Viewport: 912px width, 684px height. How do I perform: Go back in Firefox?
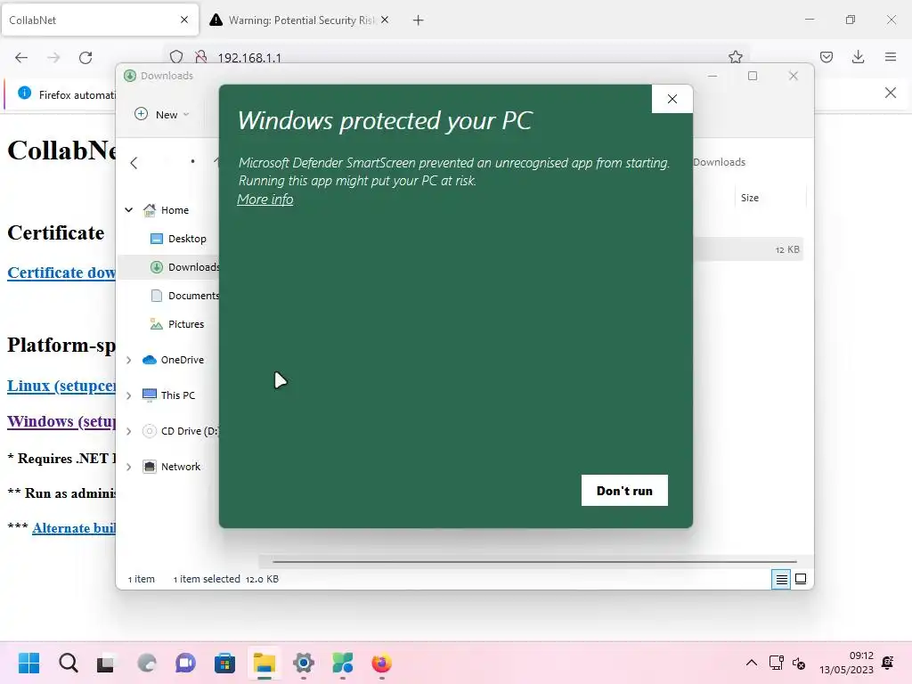pos(21,57)
